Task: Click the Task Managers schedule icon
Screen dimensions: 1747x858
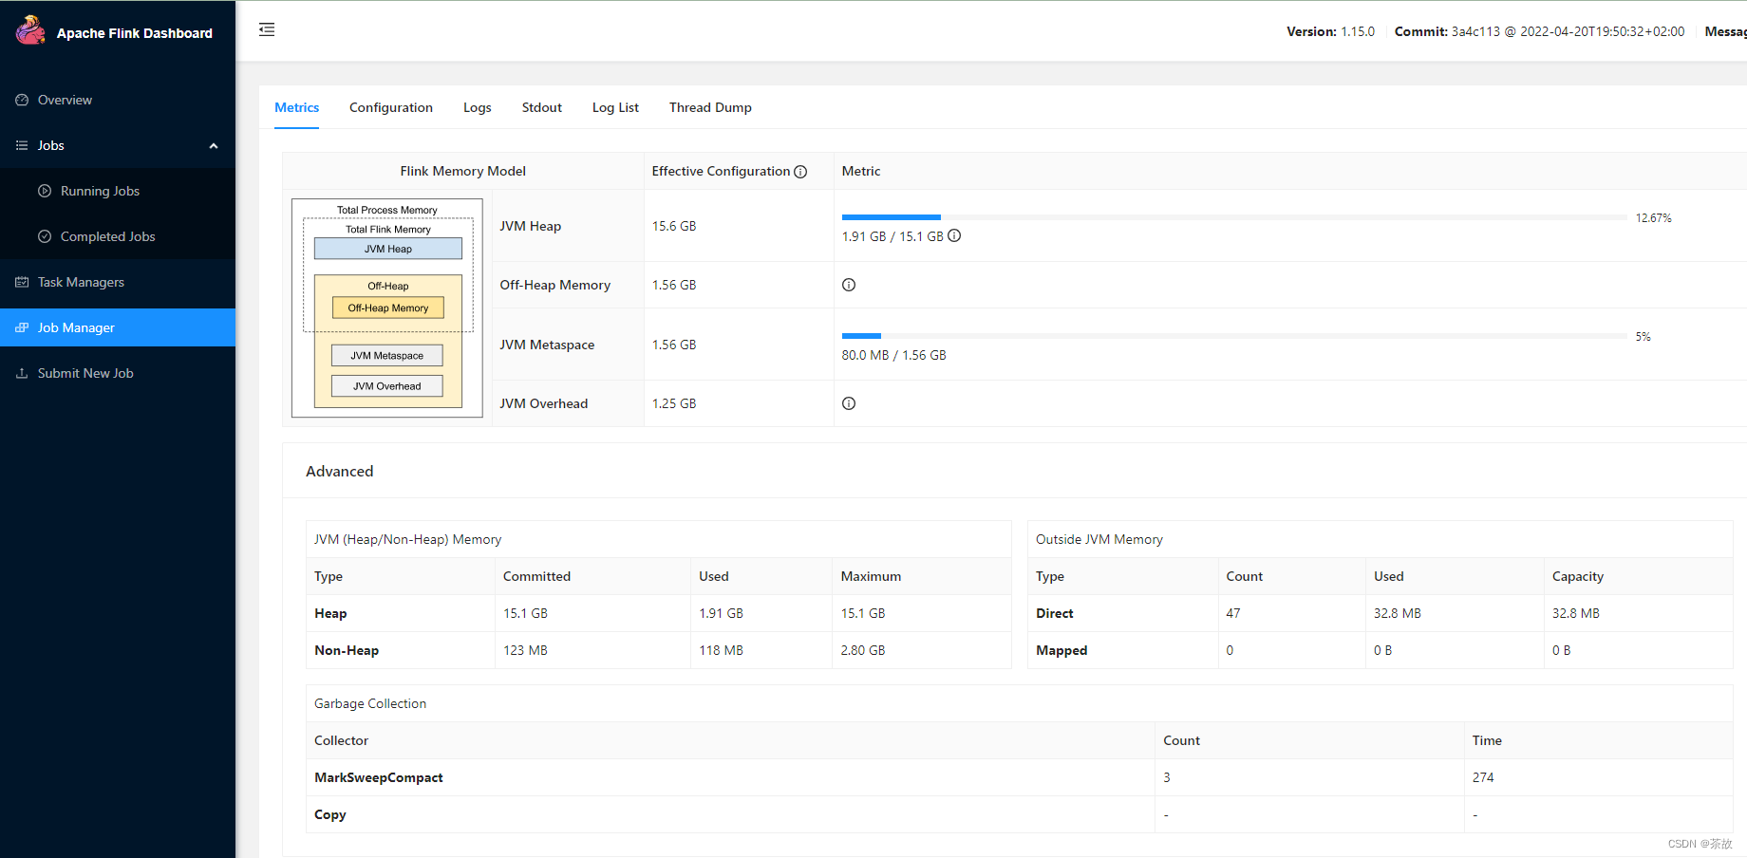Action: pyautogui.click(x=22, y=282)
